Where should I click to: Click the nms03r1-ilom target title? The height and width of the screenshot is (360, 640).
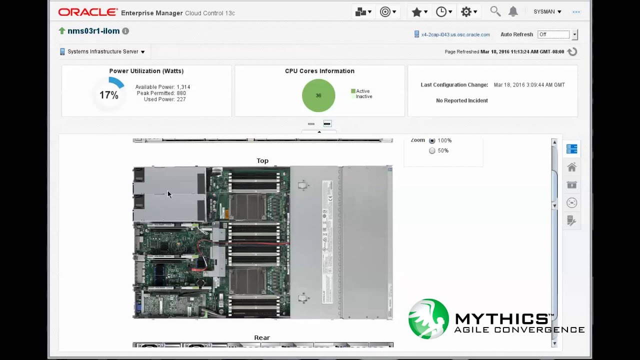pos(93,31)
